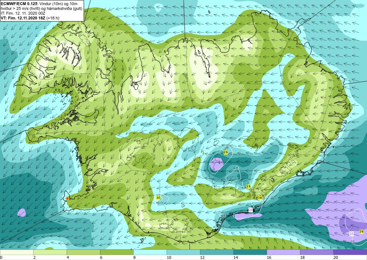Click the white 25 contour label beside the 26
Image resolution: width=367 pixels, height=260 pixels.
click(x=352, y=234)
